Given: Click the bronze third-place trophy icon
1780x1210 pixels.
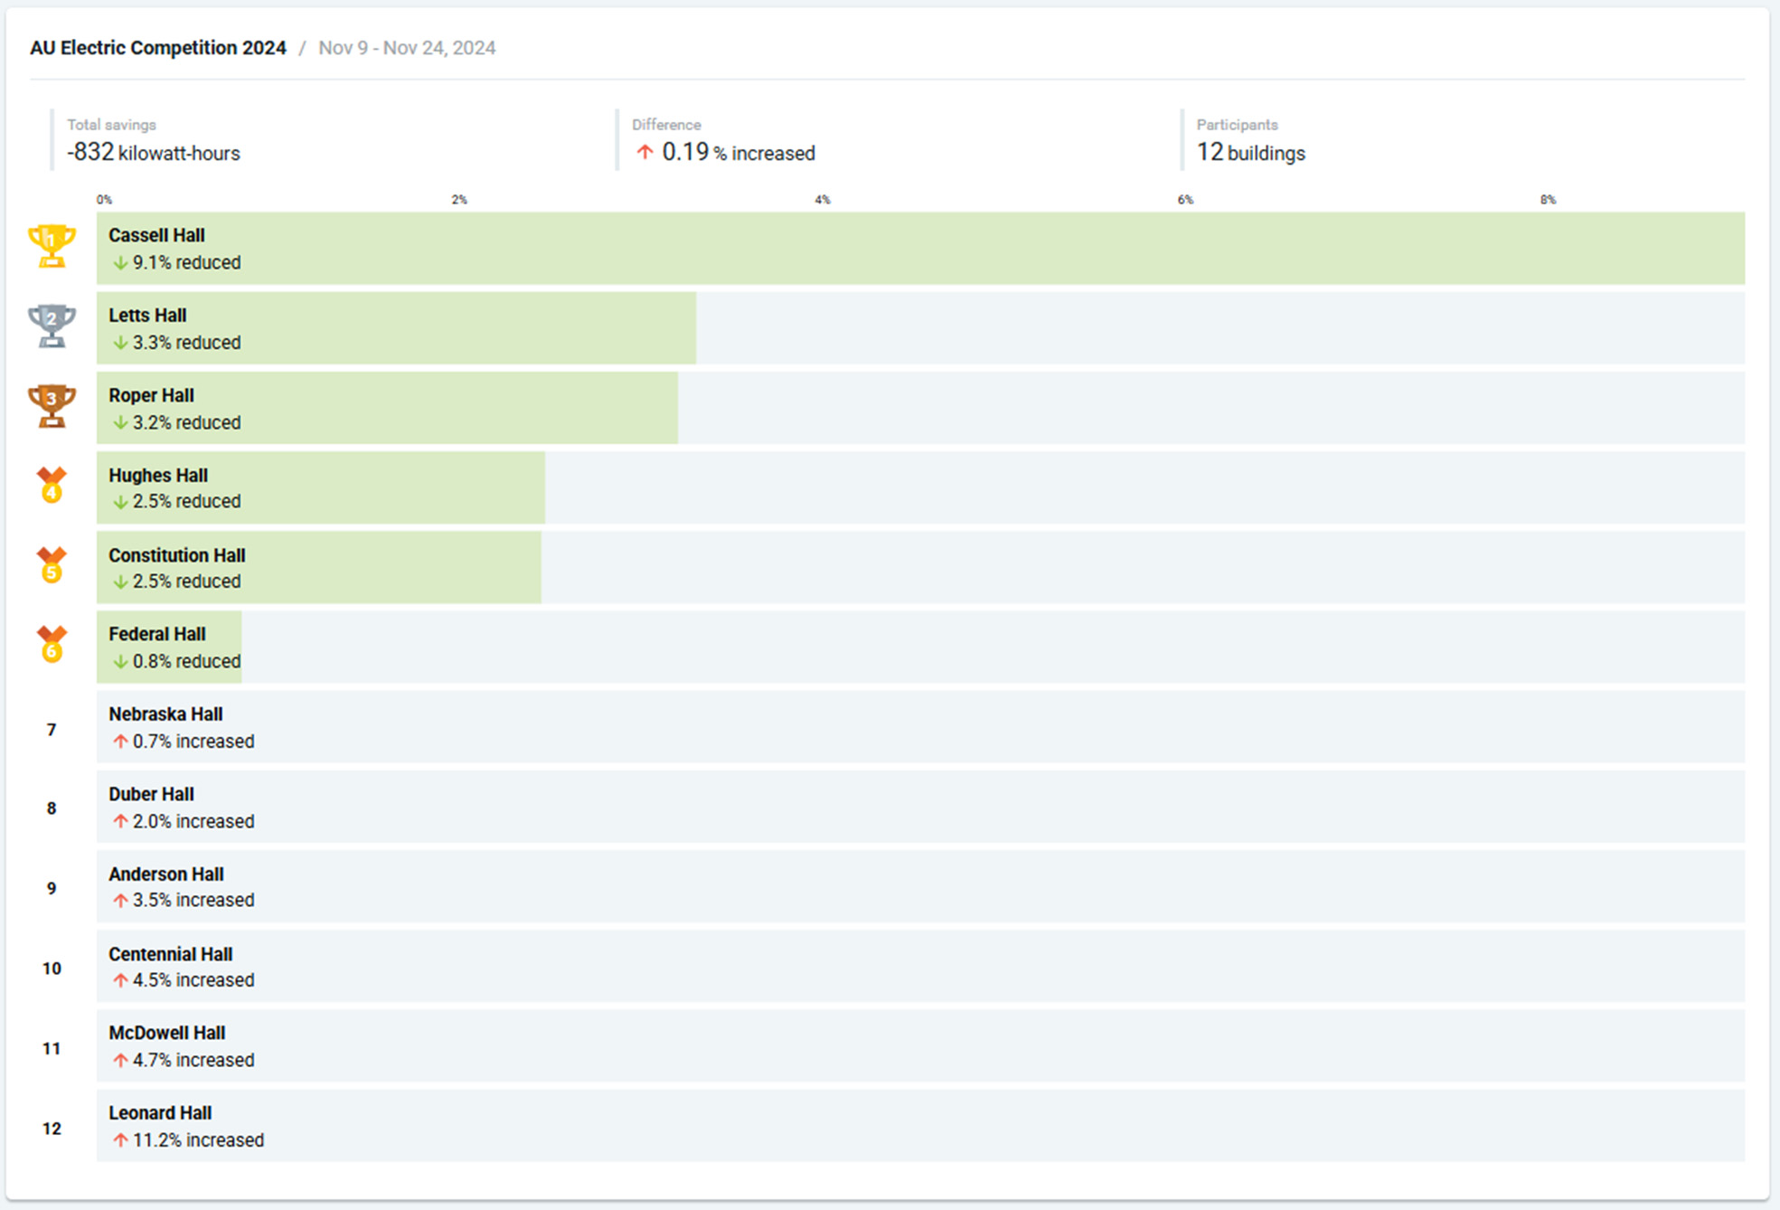Looking at the screenshot, I should tap(52, 406).
